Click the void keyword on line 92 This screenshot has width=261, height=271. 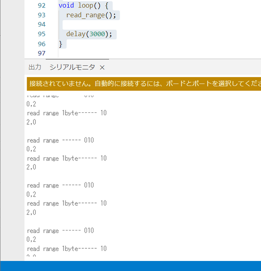66,6
